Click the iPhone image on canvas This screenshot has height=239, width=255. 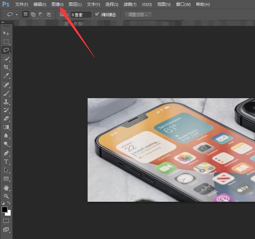click(171, 150)
